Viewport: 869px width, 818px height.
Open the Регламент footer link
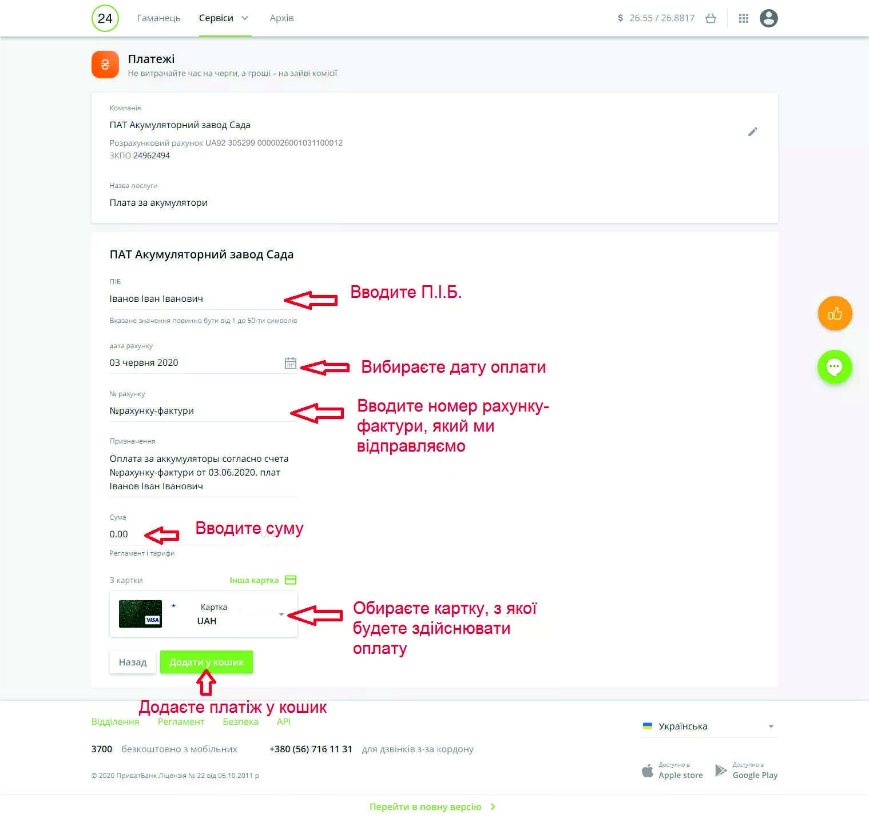(x=181, y=722)
